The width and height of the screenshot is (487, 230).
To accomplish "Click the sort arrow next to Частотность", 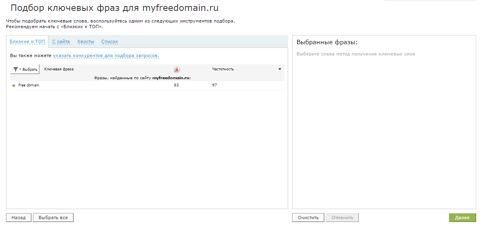I will (280, 69).
